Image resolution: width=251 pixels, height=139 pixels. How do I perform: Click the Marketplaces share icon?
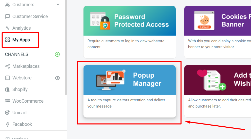pyautogui.click(x=7, y=66)
